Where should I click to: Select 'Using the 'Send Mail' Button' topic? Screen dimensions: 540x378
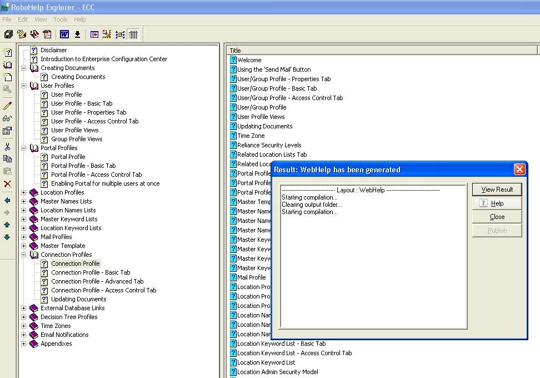274,69
